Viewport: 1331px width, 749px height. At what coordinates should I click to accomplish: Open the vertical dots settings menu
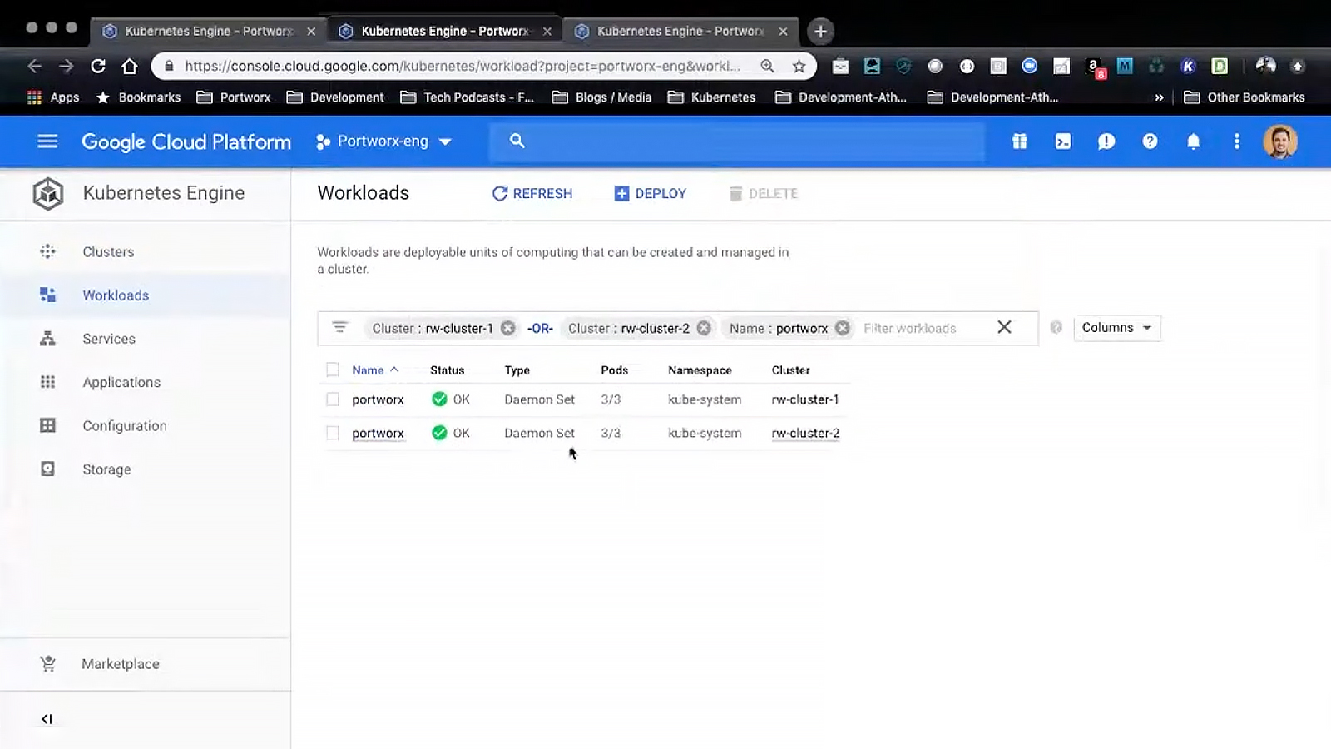click(1236, 141)
